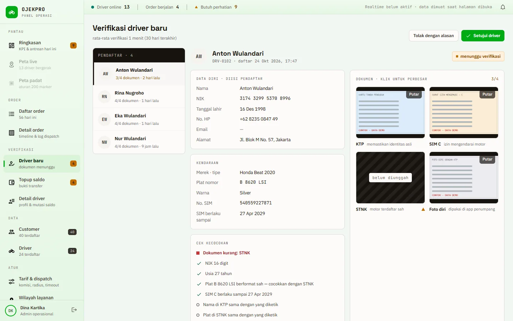This screenshot has height=321, width=513.
Task: Click the STNK belum diunggah placeholder
Action: 390,178
